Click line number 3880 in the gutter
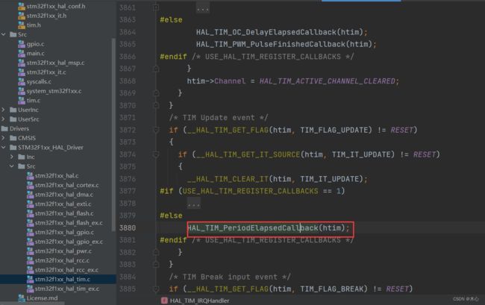The image size is (485, 305). [x=128, y=228]
